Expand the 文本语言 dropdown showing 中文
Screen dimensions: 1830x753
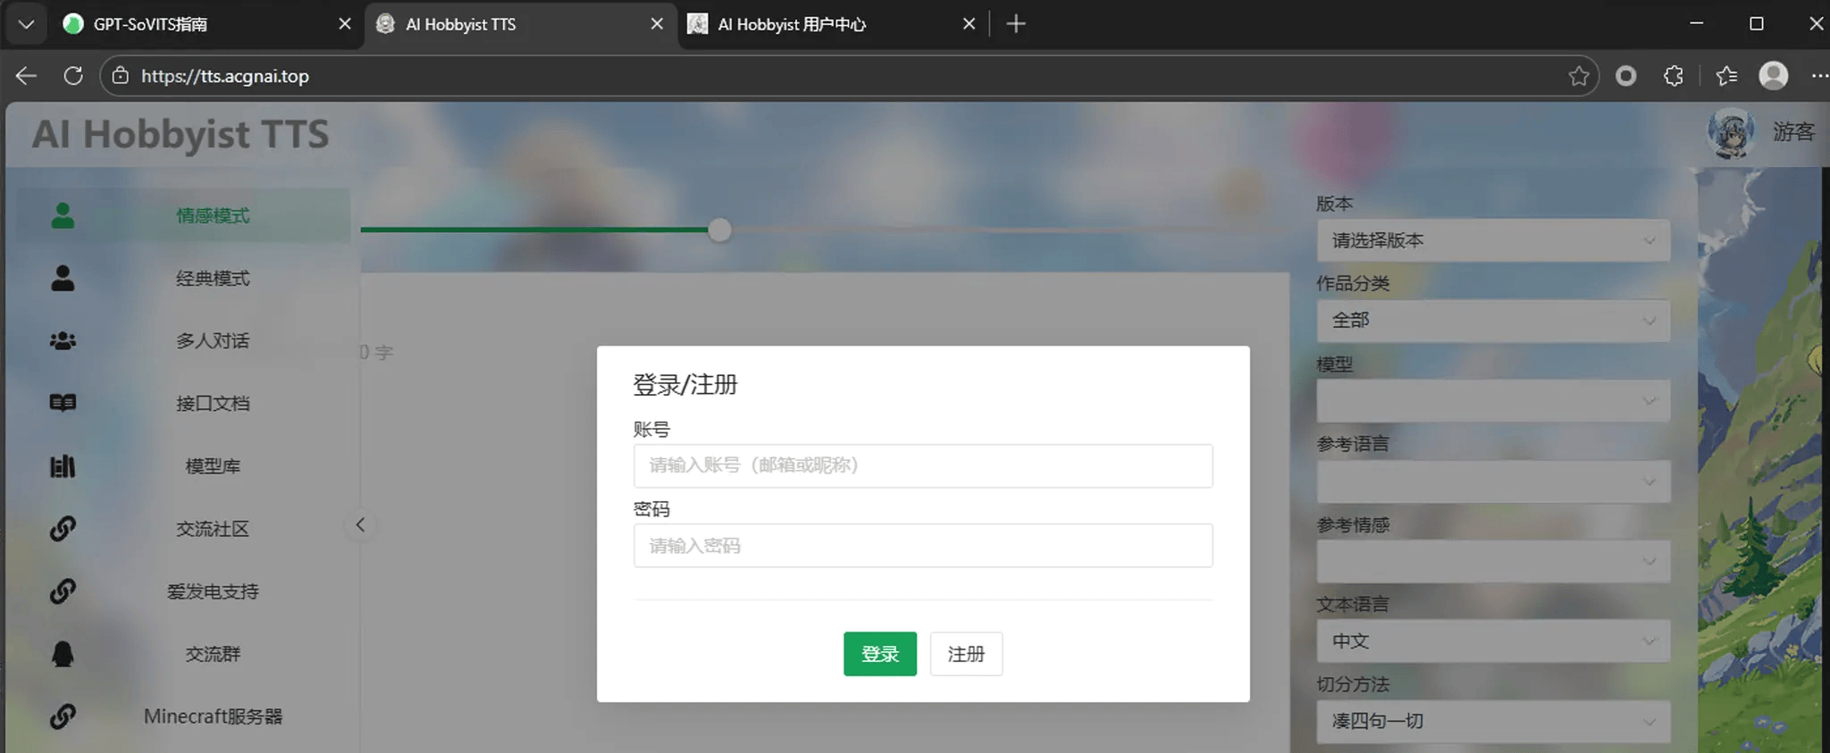[1492, 641]
